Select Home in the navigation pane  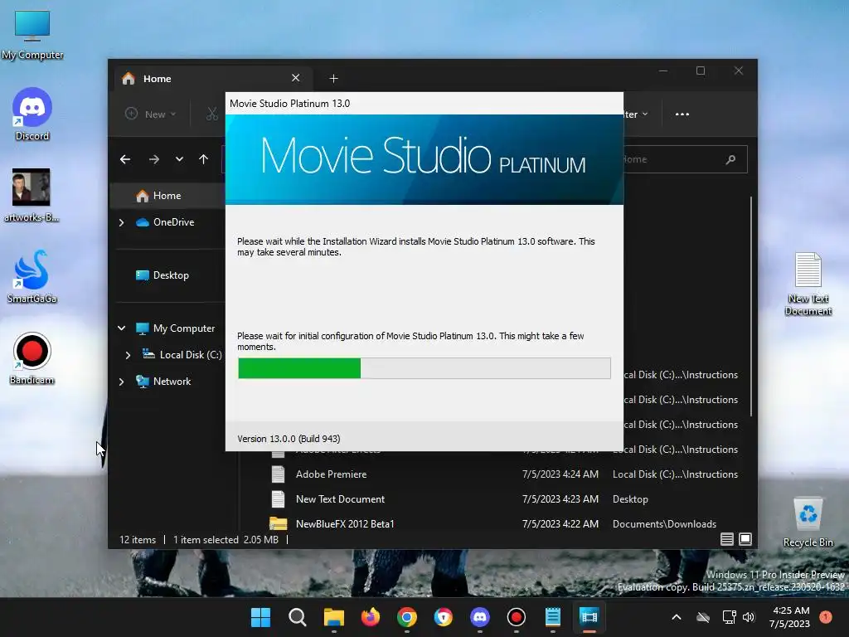[167, 196]
